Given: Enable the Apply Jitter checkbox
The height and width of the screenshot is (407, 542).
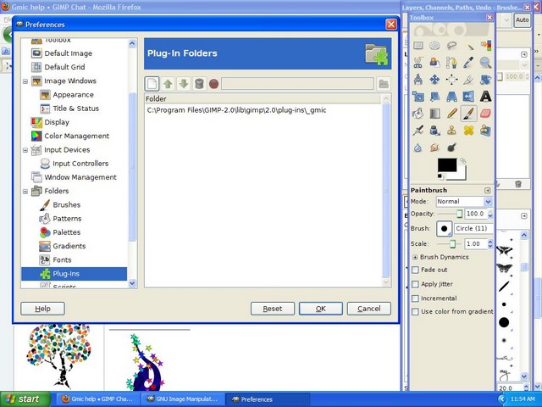Looking at the screenshot, I should click(415, 284).
